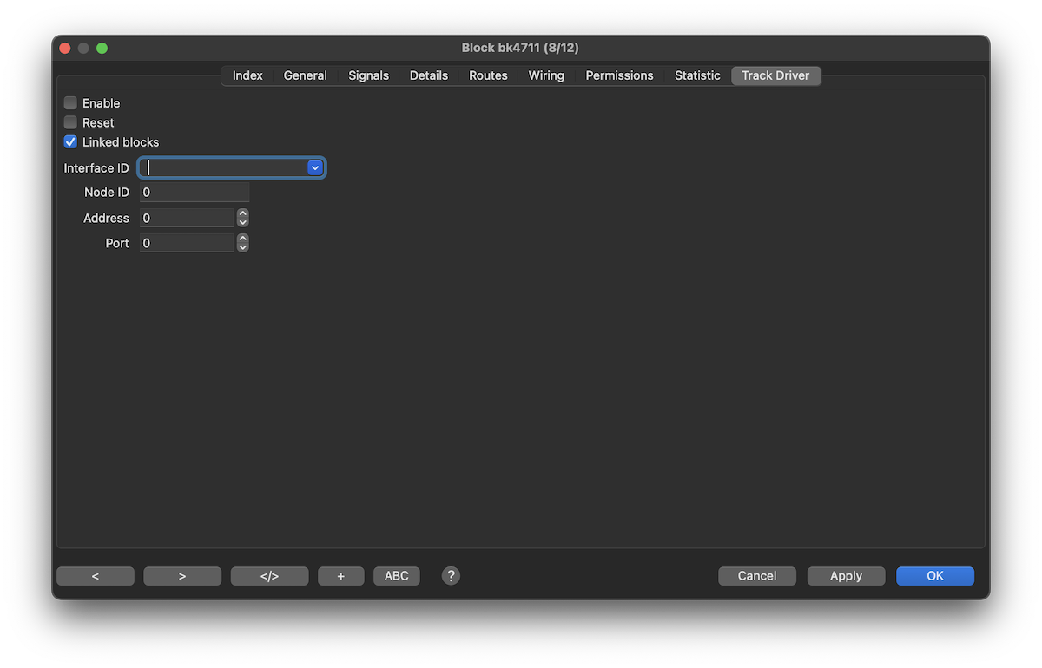Decrease the Port value with stepper

(243, 248)
